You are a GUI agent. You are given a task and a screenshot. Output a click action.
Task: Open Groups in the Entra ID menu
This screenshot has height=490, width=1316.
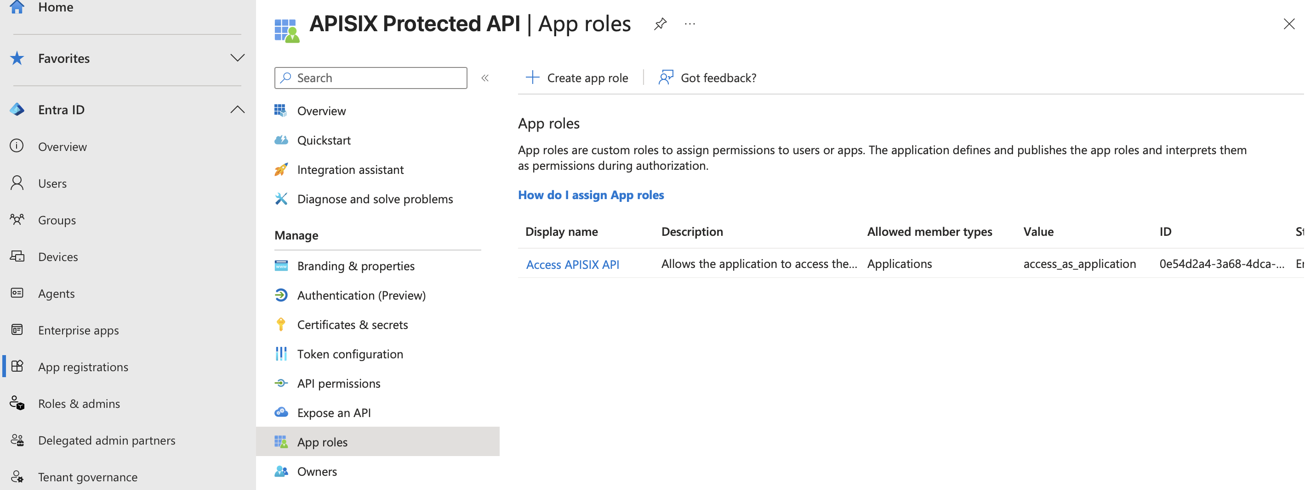[57, 220]
